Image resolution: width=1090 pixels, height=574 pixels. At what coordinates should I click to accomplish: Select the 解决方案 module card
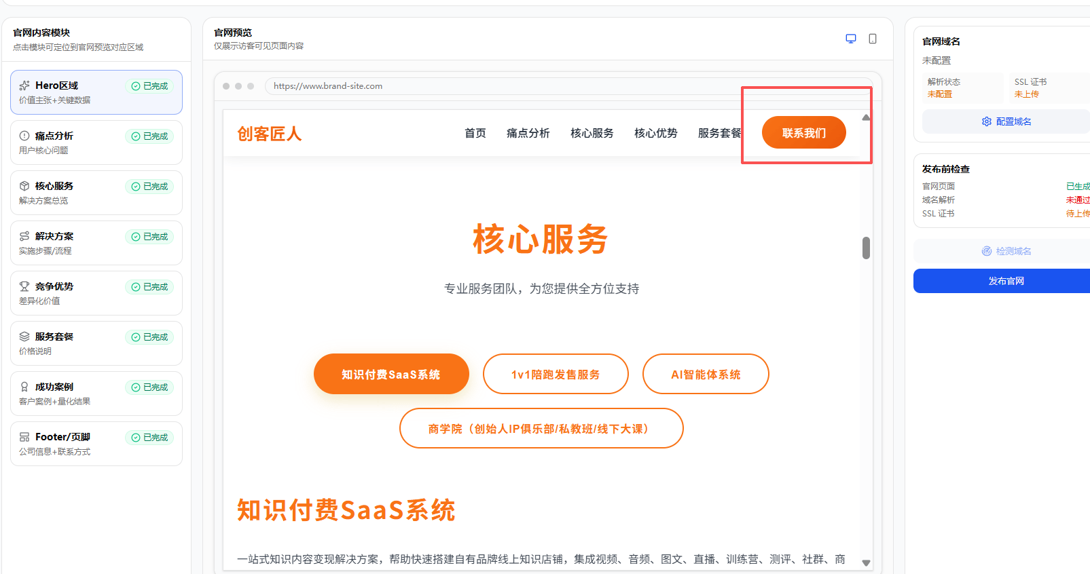96,243
